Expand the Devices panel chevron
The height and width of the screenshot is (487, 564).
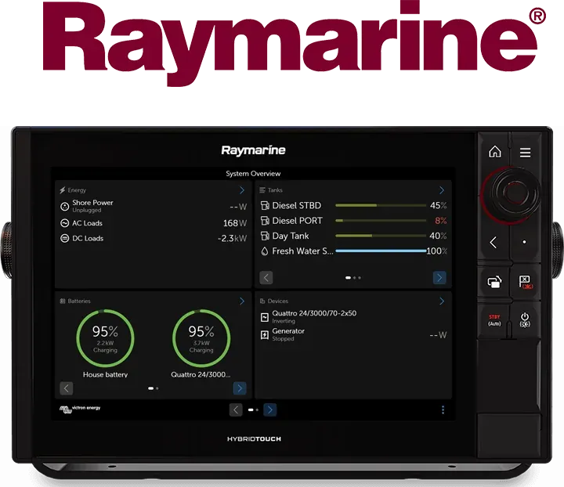point(442,301)
